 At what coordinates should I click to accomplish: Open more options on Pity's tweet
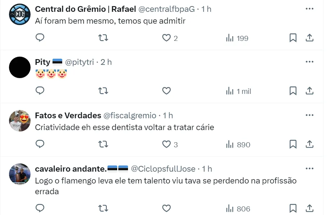pyautogui.click(x=309, y=62)
